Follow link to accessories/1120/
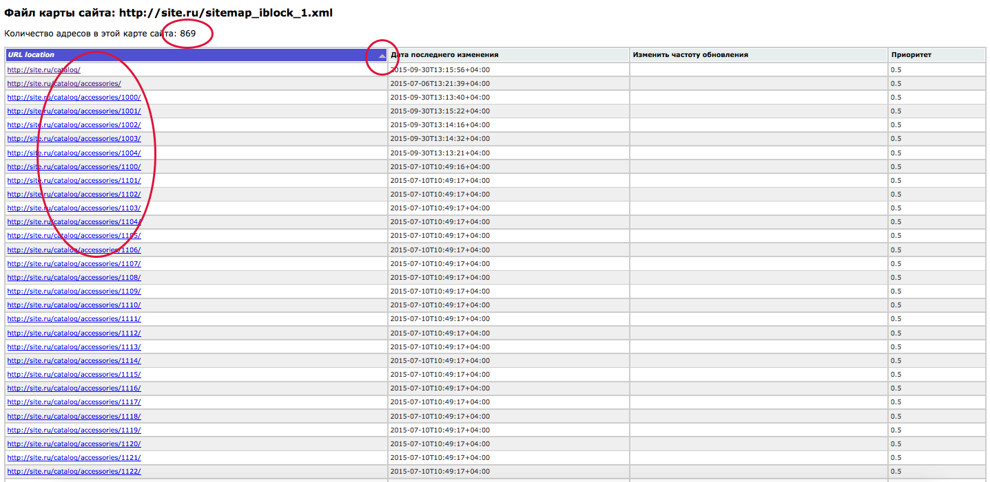Image resolution: width=990 pixels, height=482 pixels. (x=74, y=443)
